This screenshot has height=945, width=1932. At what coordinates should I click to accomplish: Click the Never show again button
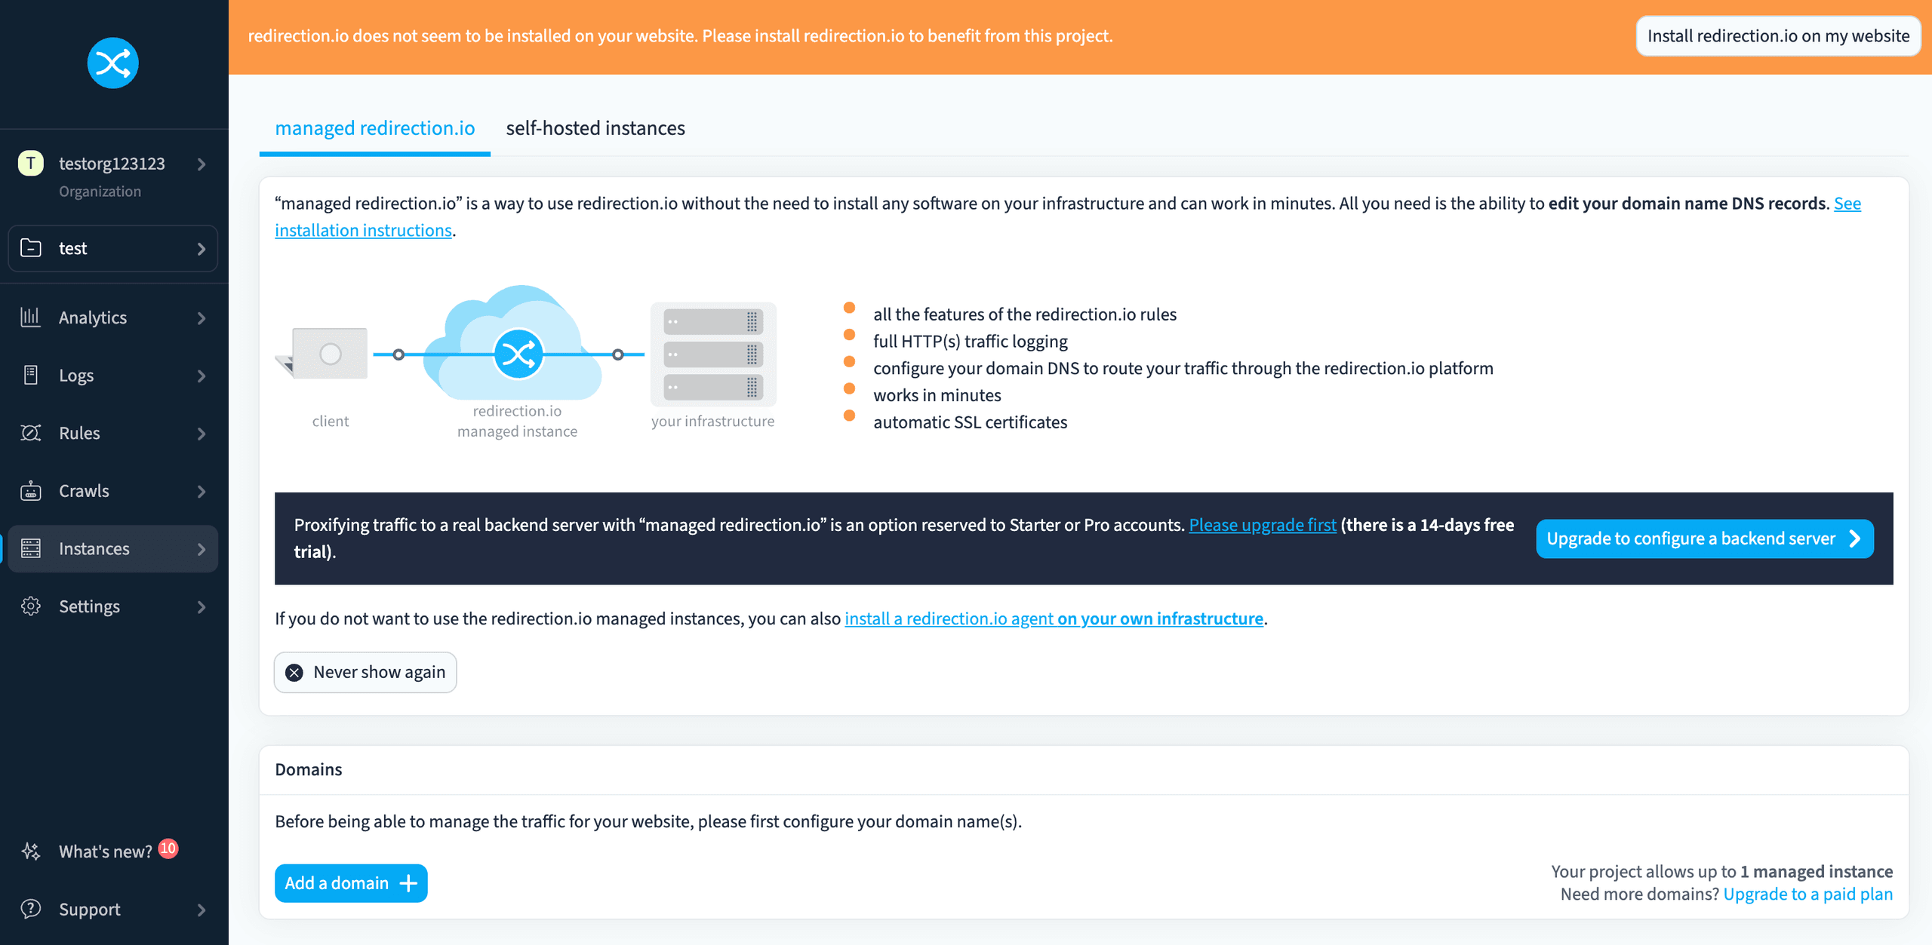point(365,672)
